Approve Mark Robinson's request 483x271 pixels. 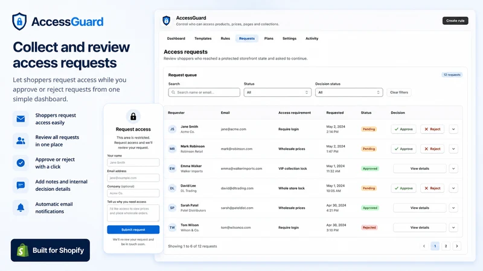(403, 149)
